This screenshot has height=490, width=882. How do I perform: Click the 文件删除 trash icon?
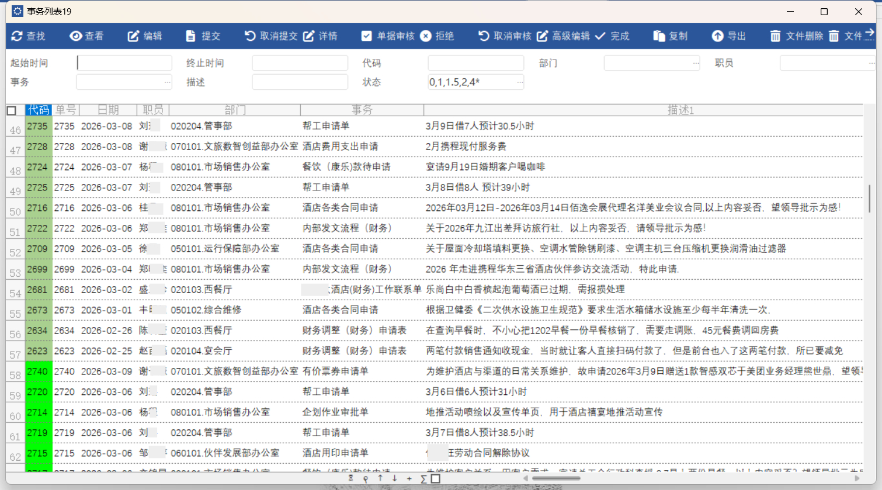775,36
